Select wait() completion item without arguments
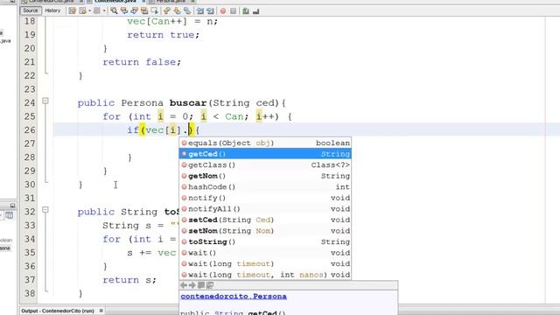The height and width of the screenshot is (315, 560). [x=265, y=253]
